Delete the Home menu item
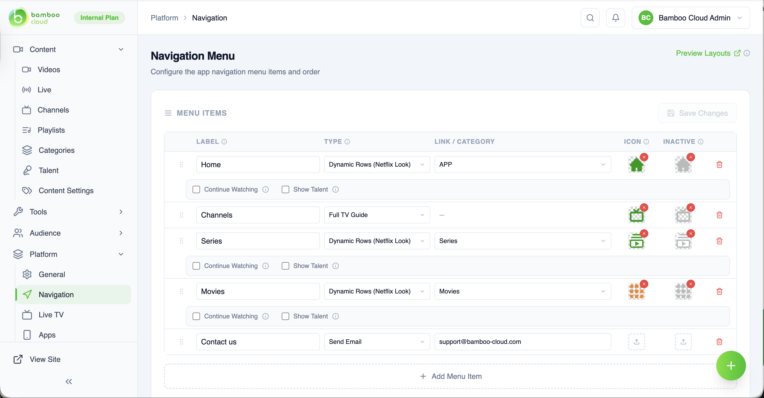Image resolution: width=764 pixels, height=398 pixels. (x=719, y=165)
